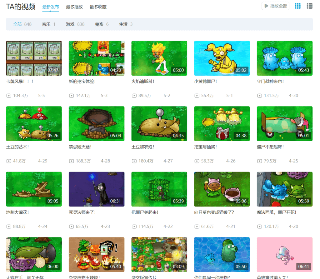Switch to grid view layout icon

[297, 6]
